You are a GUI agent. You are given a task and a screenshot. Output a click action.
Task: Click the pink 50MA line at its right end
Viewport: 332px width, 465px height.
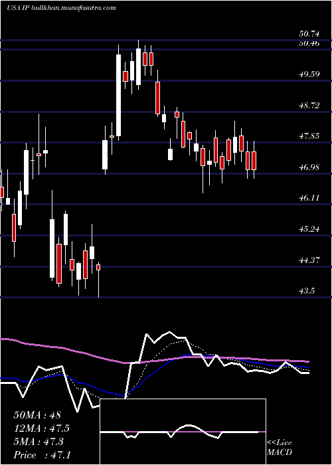307,361
